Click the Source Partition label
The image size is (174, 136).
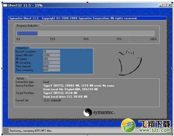25,86
